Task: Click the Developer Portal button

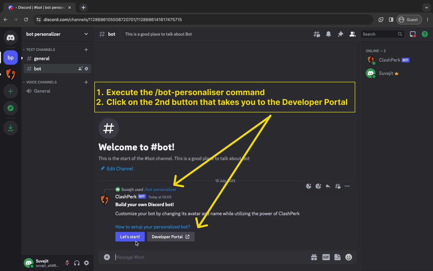Action: 171,237
